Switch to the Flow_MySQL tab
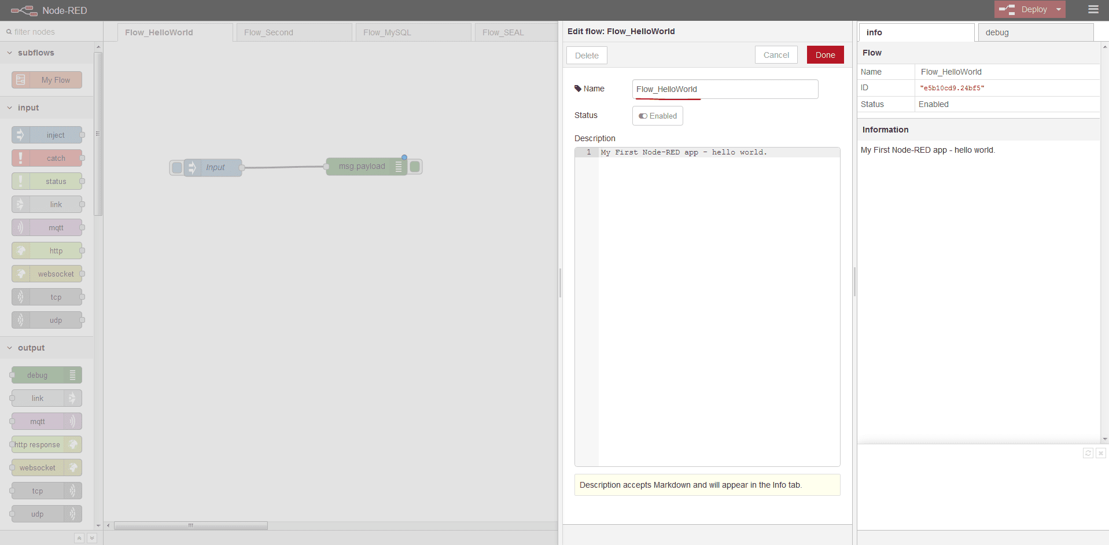The height and width of the screenshot is (545, 1109). coord(412,32)
